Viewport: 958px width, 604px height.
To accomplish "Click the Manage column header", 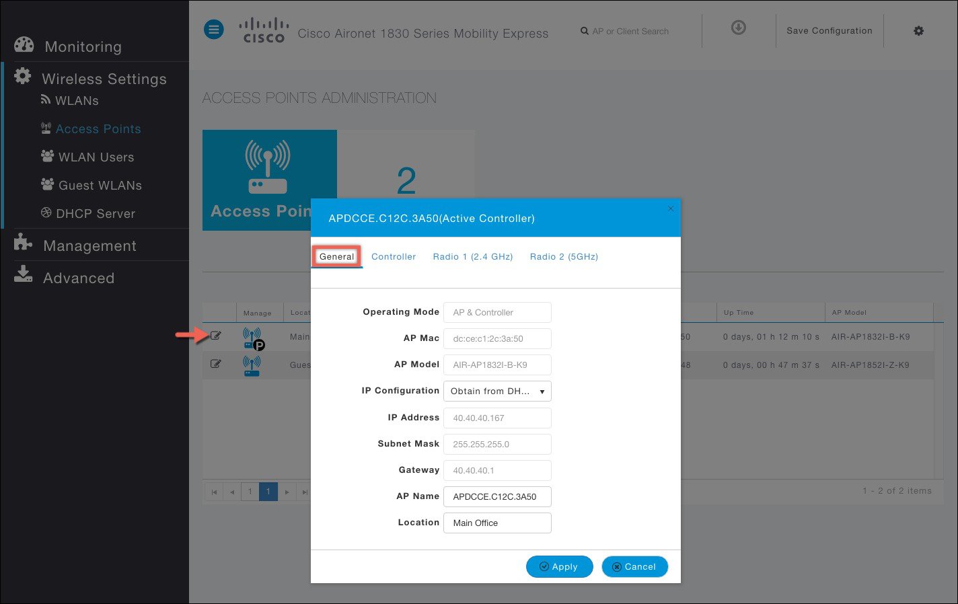I will 257,313.
